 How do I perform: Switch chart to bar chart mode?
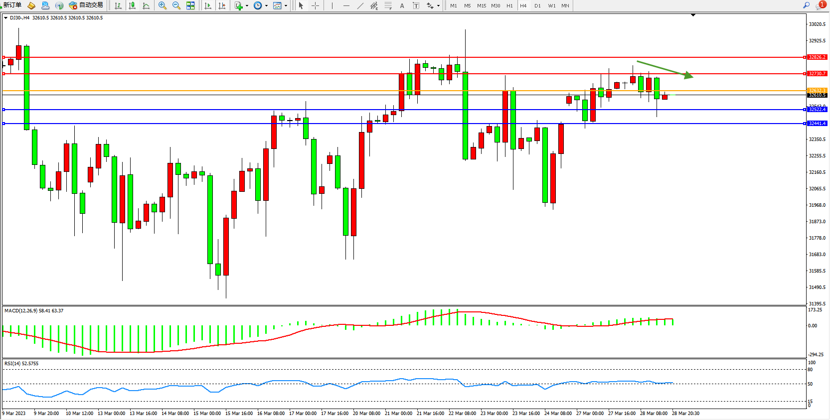(x=118, y=5)
